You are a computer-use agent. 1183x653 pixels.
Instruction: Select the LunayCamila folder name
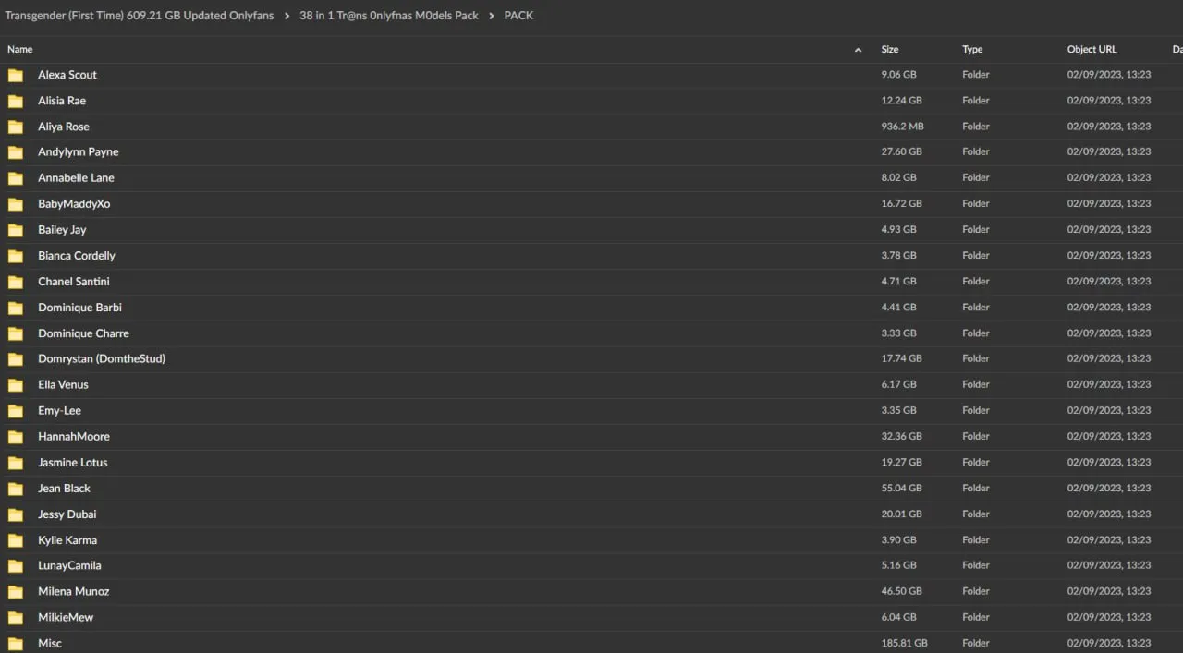[x=69, y=565]
